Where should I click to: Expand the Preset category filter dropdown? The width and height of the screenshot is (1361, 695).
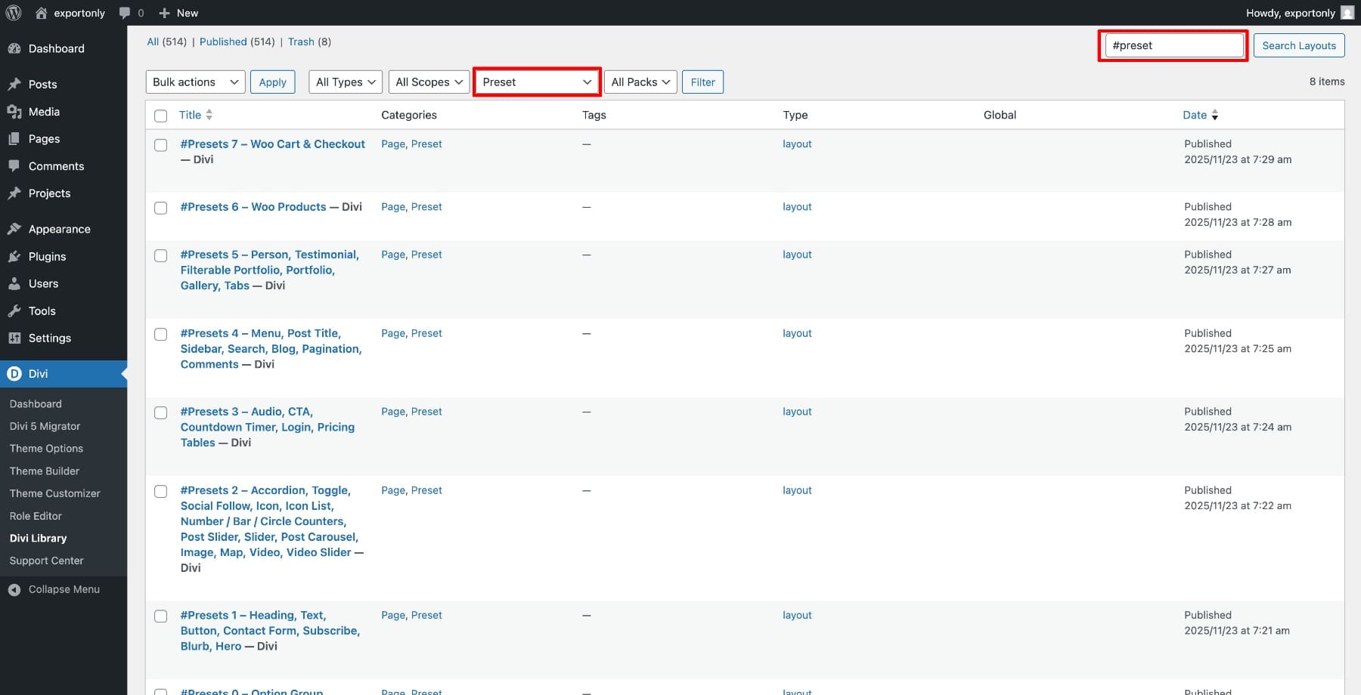(537, 82)
